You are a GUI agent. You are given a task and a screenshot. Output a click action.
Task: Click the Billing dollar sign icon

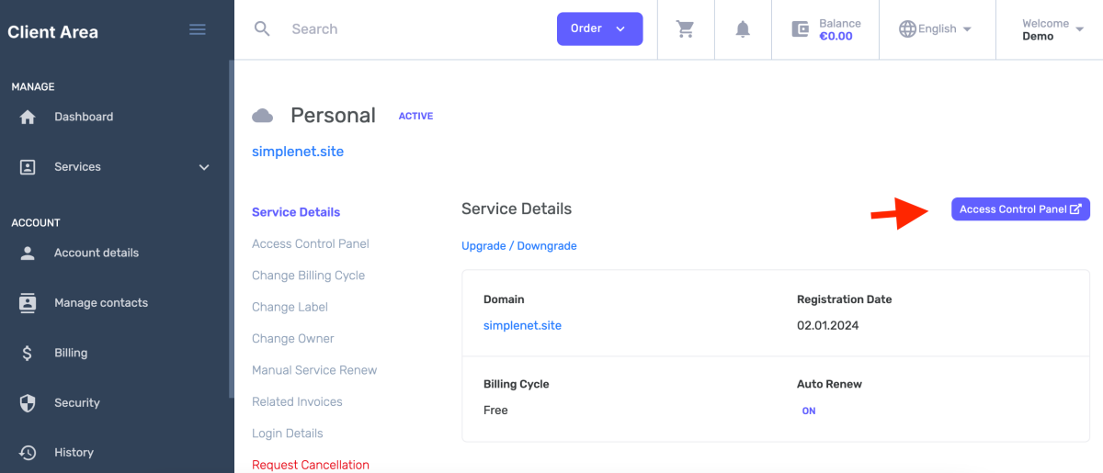pyautogui.click(x=28, y=353)
